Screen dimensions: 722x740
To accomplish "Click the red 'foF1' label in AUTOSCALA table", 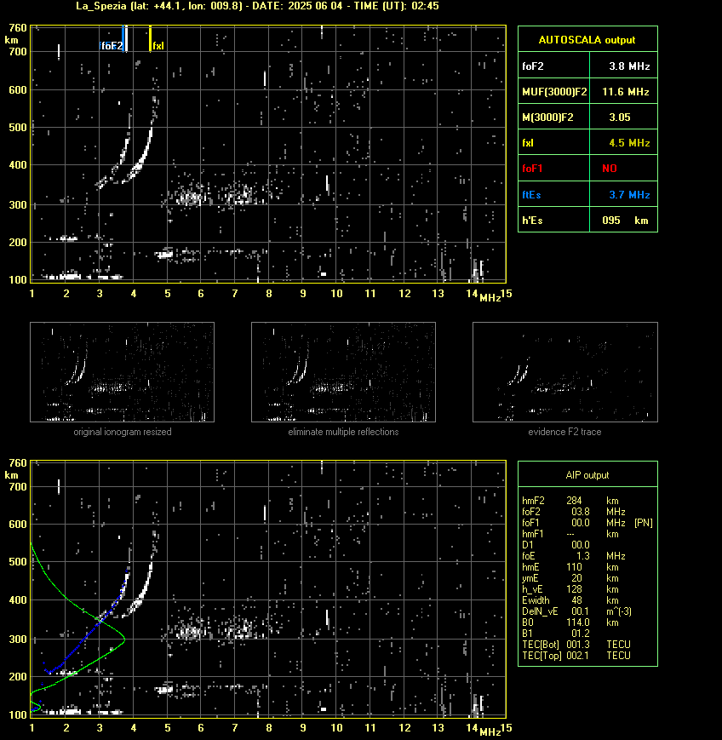I will pyautogui.click(x=532, y=168).
